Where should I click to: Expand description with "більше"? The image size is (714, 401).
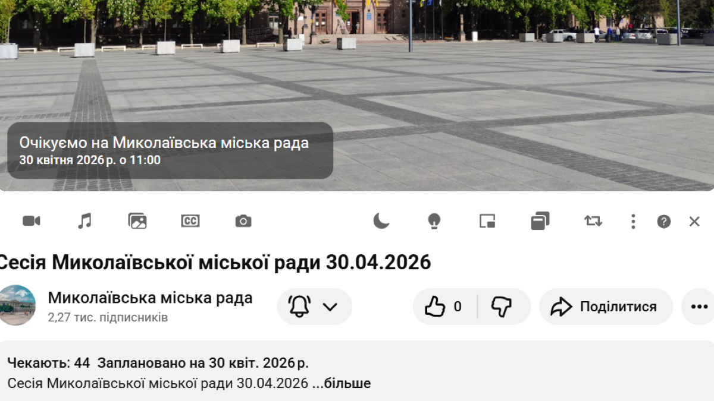347,383
